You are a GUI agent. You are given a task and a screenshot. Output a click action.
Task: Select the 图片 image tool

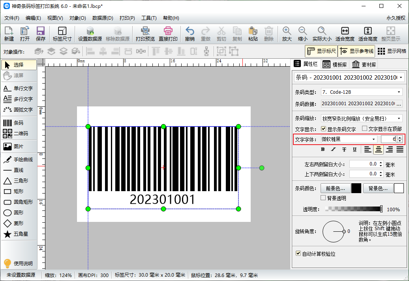[19, 147]
